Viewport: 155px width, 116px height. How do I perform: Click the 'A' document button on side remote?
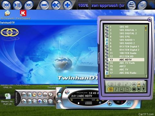click(50, 101)
